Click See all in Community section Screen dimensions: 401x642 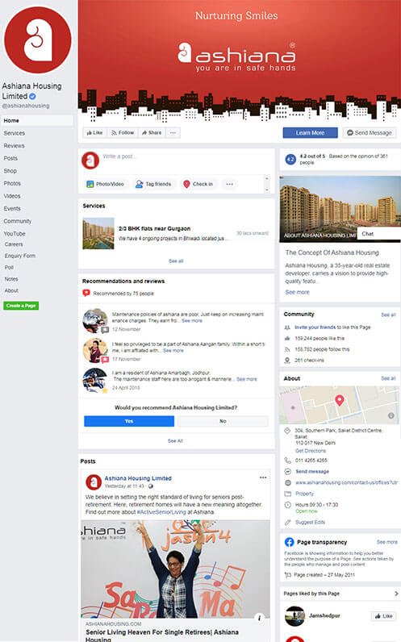(388, 315)
